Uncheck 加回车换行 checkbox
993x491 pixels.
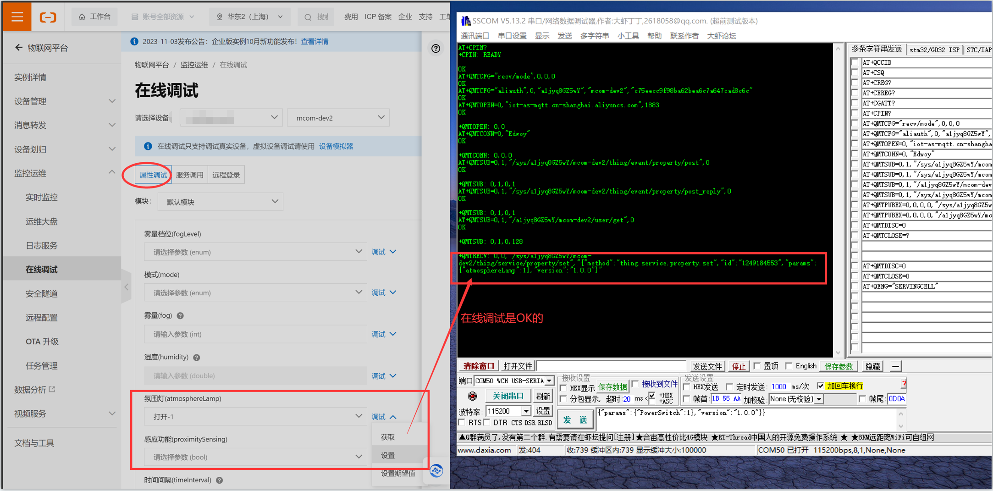(820, 386)
